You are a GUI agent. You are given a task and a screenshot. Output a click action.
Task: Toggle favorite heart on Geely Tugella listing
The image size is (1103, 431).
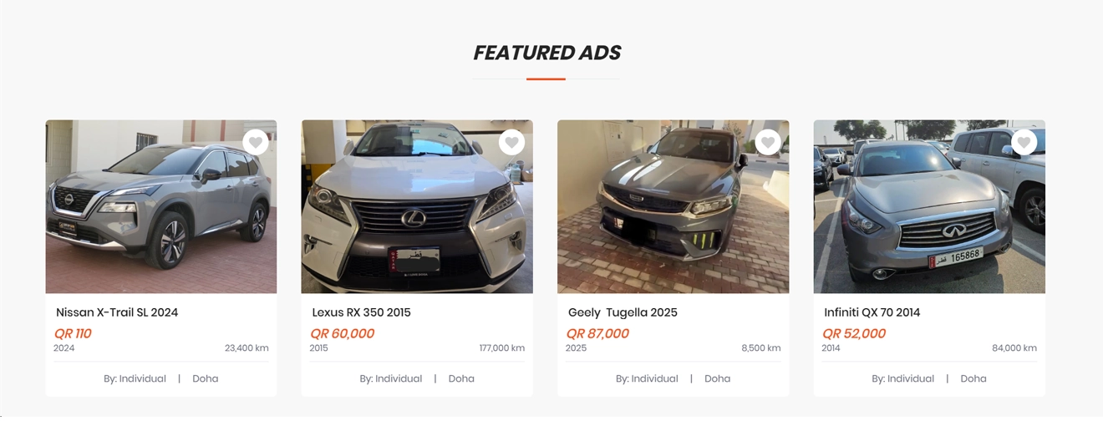click(x=768, y=143)
